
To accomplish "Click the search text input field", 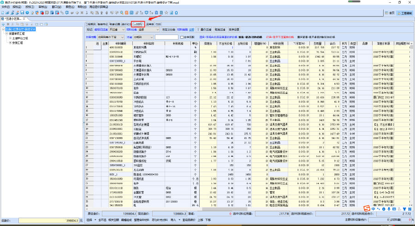I will point(166,37).
